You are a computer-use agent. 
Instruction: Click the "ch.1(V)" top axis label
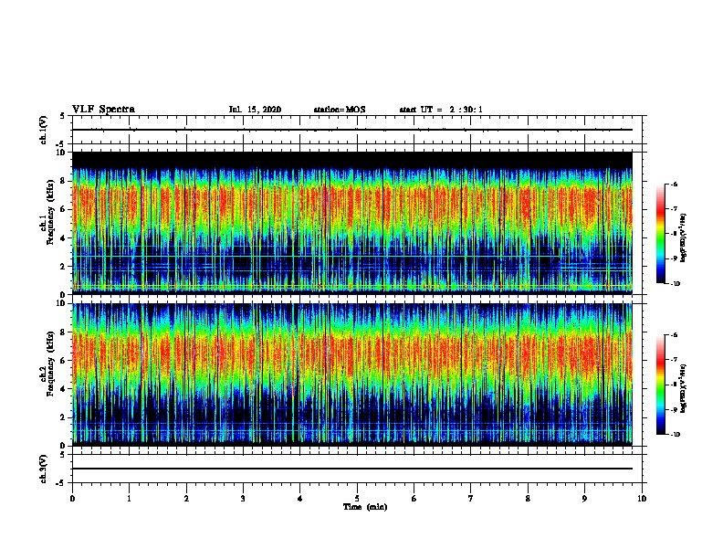click(44, 130)
